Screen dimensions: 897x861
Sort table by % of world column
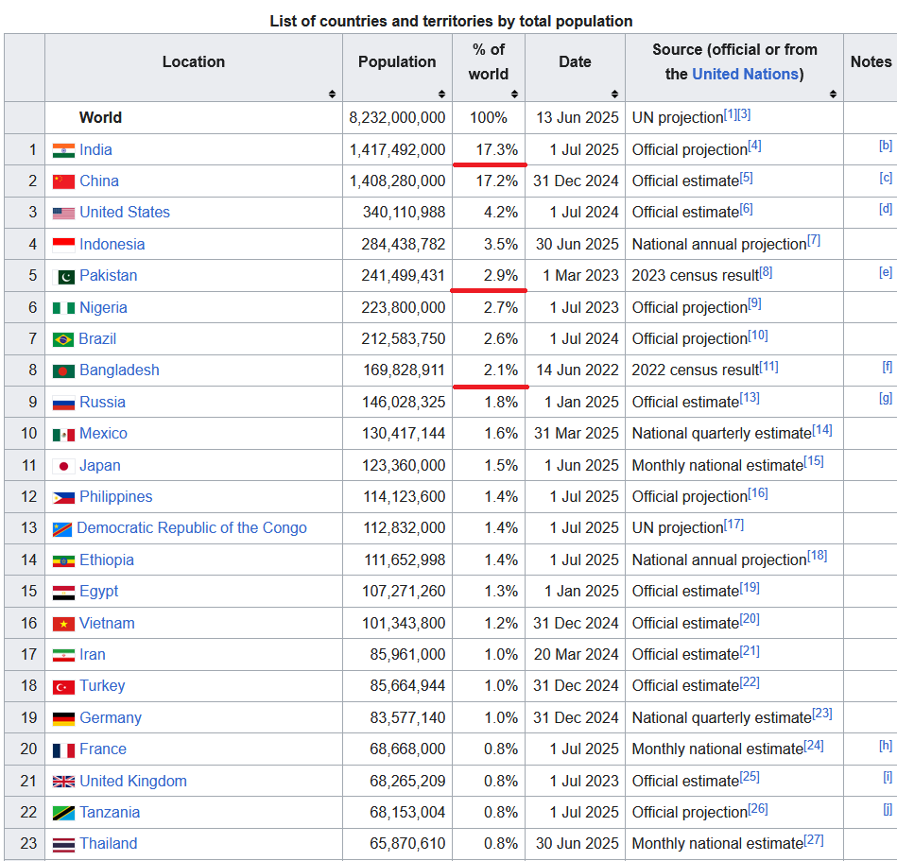tap(514, 94)
